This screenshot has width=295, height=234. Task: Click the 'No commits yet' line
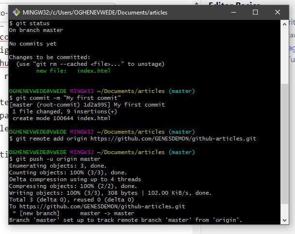point(33,44)
